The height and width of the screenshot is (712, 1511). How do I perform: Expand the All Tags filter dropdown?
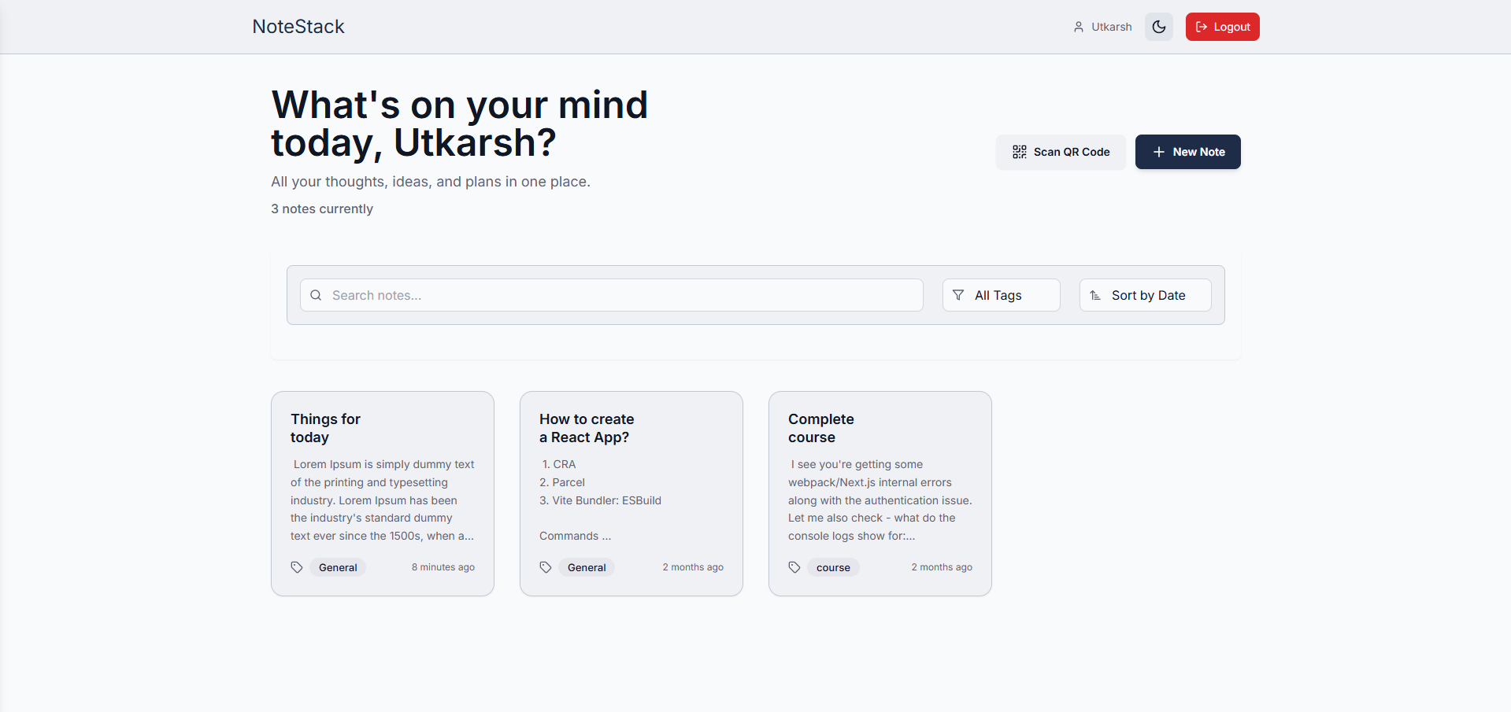pyautogui.click(x=1001, y=295)
